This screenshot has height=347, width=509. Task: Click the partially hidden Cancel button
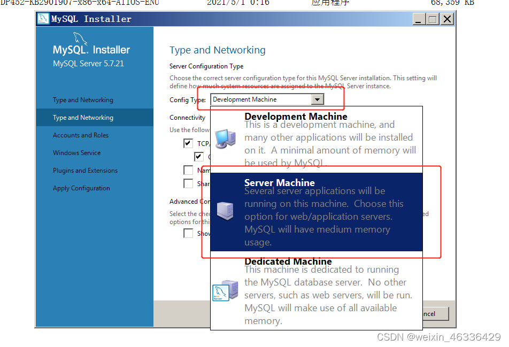coord(436,313)
